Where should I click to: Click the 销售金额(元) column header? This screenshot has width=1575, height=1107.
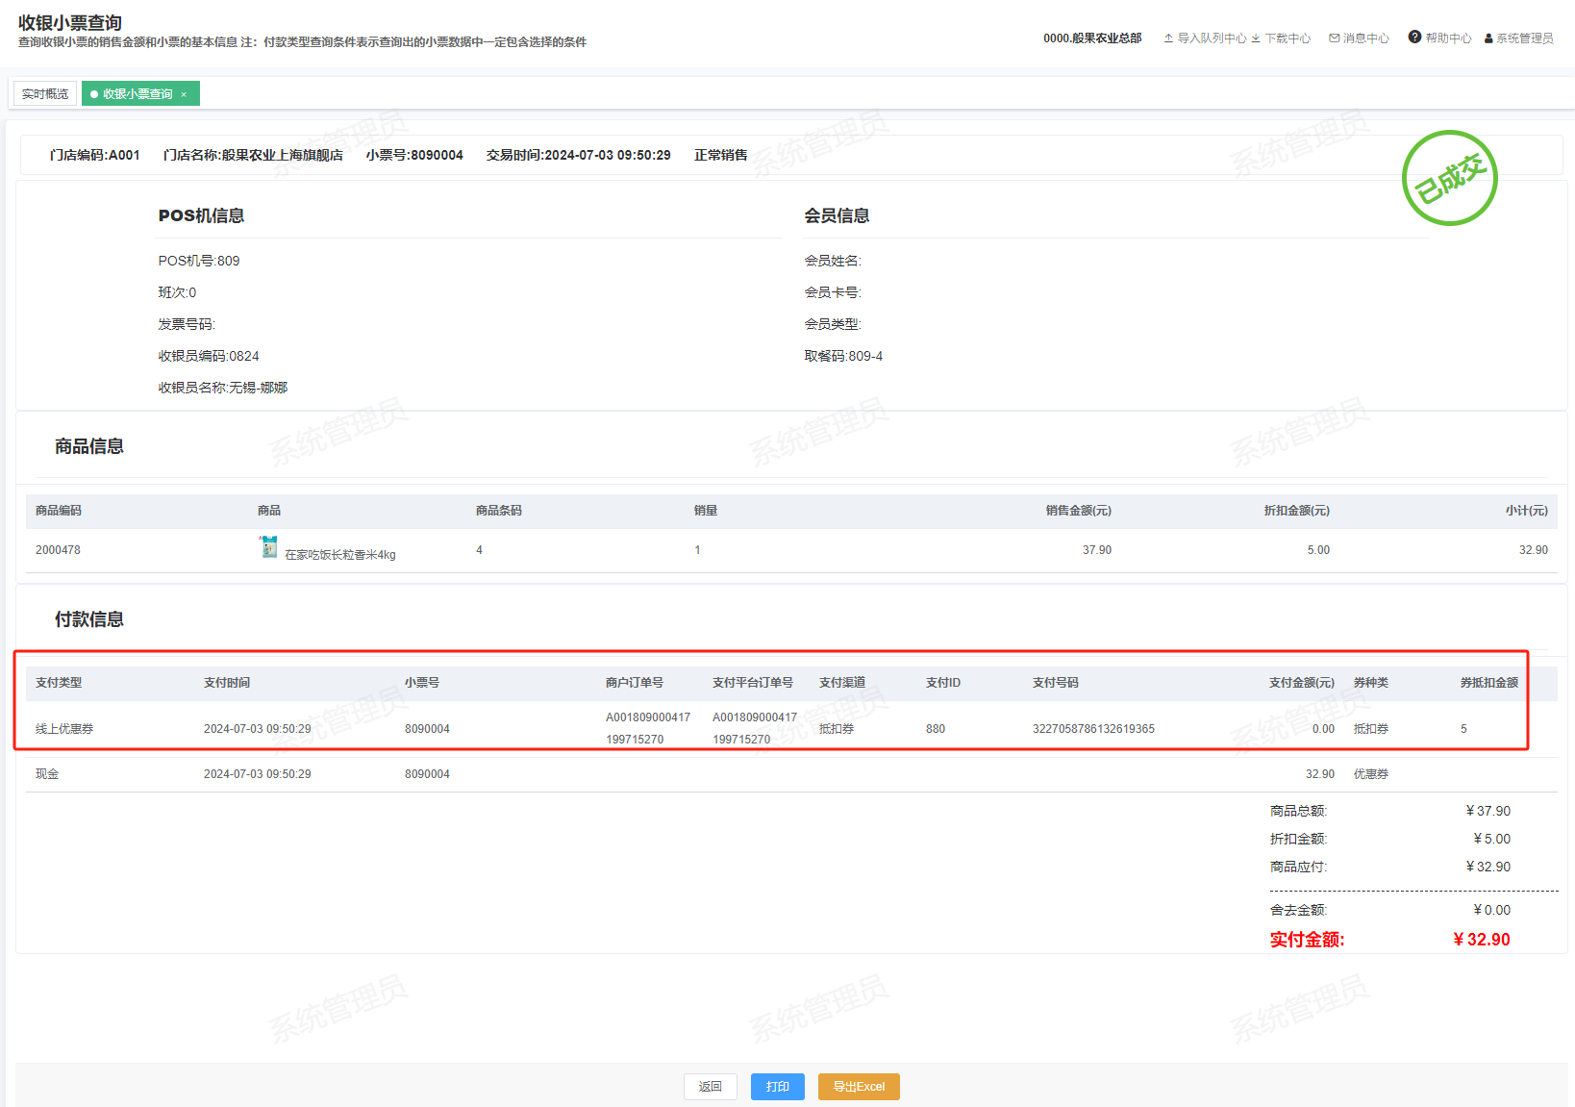[x=1078, y=511]
